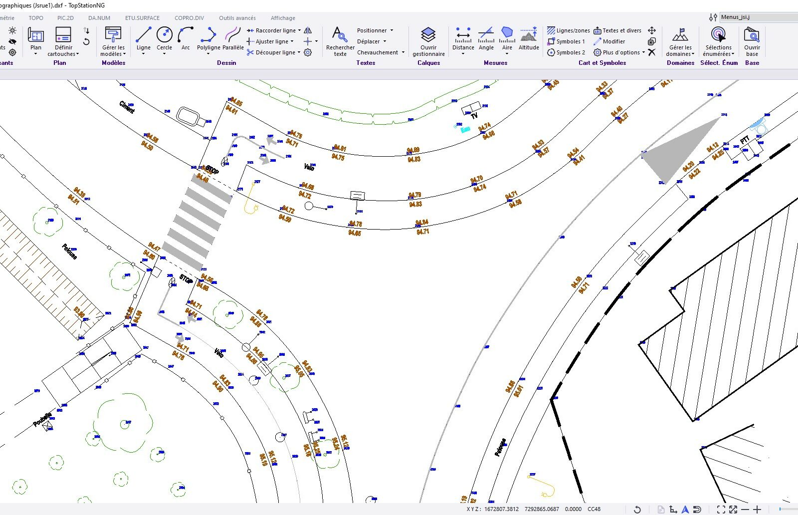Image resolution: width=798 pixels, height=515 pixels.
Task: Toggle the sun brightness icon
Action: [x=12, y=30]
